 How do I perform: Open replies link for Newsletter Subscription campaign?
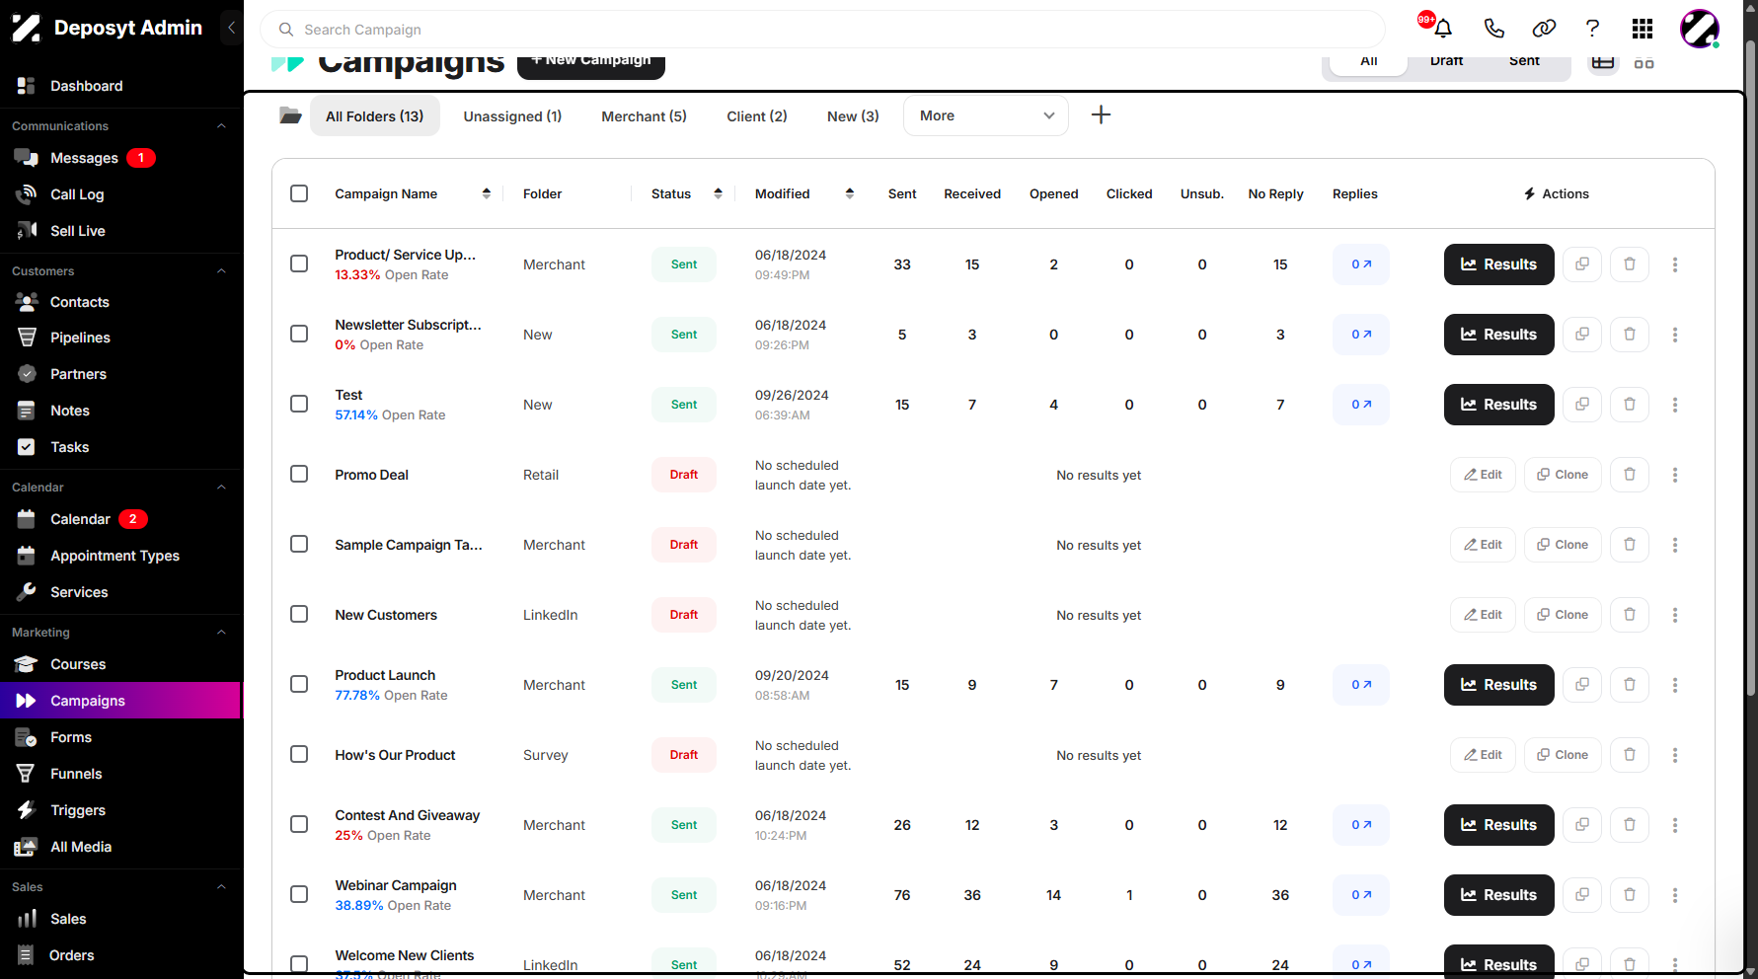point(1361,335)
